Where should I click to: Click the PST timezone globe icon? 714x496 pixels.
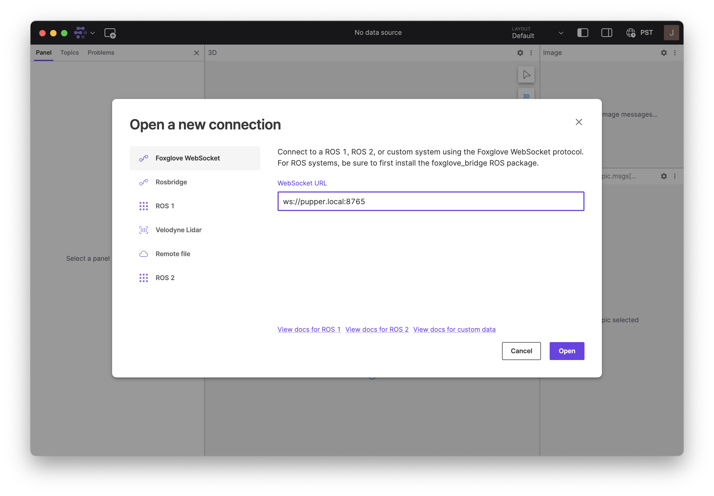click(630, 33)
